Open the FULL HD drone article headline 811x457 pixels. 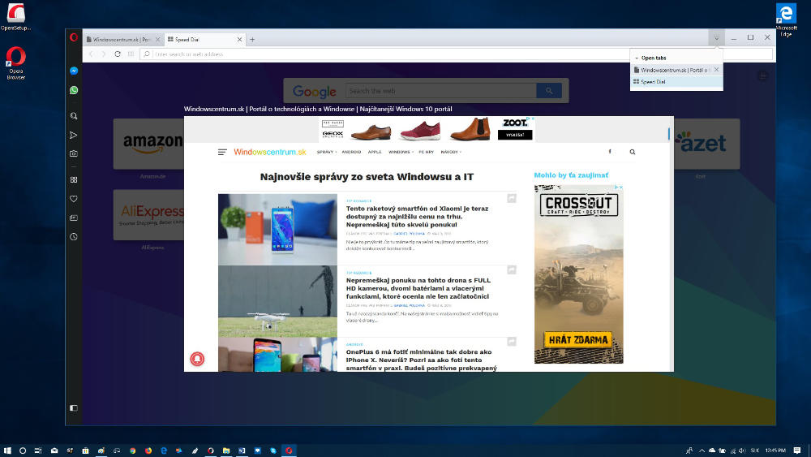[x=418, y=288]
